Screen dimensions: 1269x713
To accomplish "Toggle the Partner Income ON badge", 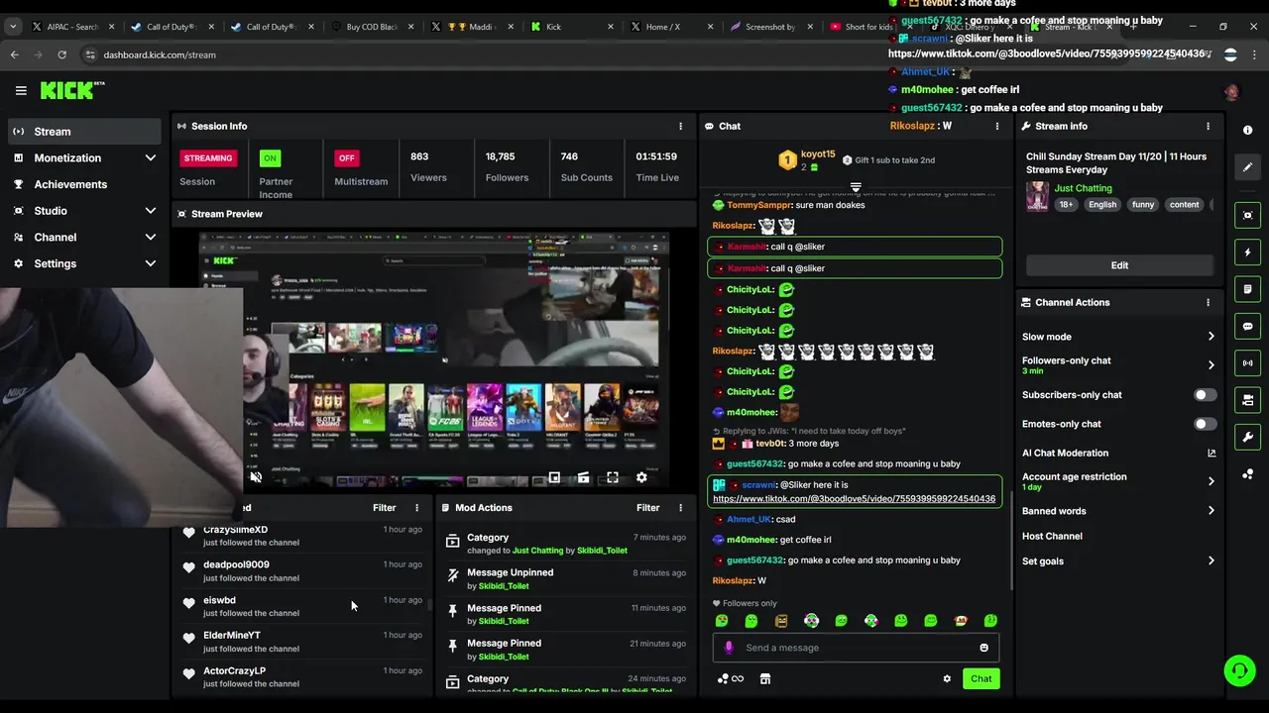I will (270, 157).
